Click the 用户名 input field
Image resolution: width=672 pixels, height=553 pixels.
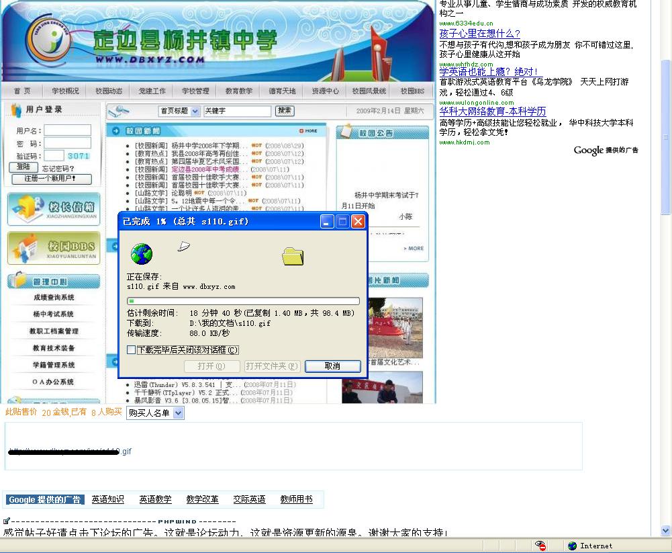[67, 130]
